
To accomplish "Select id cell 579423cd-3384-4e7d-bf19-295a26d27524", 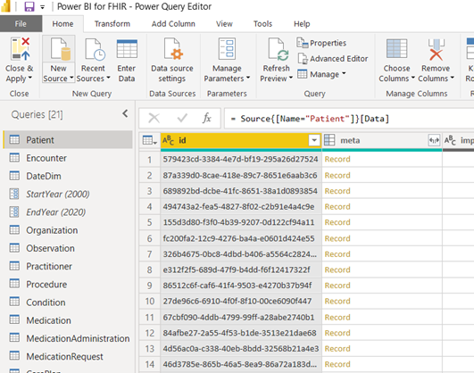I will click(x=241, y=159).
